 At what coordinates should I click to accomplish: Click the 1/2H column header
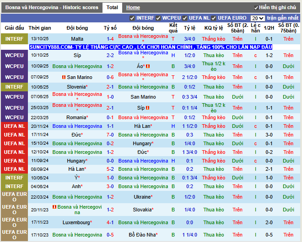coord(269,28)
